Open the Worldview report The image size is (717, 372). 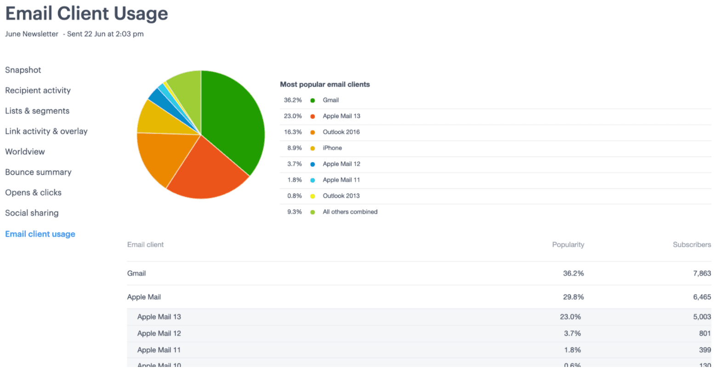pyautogui.click(x=25, y=152)
